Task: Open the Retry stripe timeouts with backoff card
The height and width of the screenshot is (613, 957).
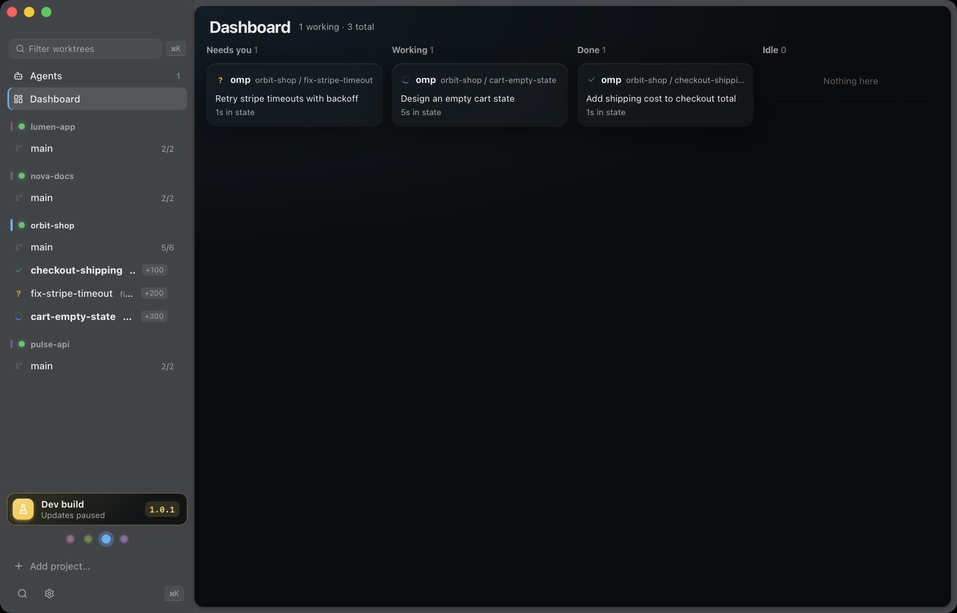Action: coord(294,95)
